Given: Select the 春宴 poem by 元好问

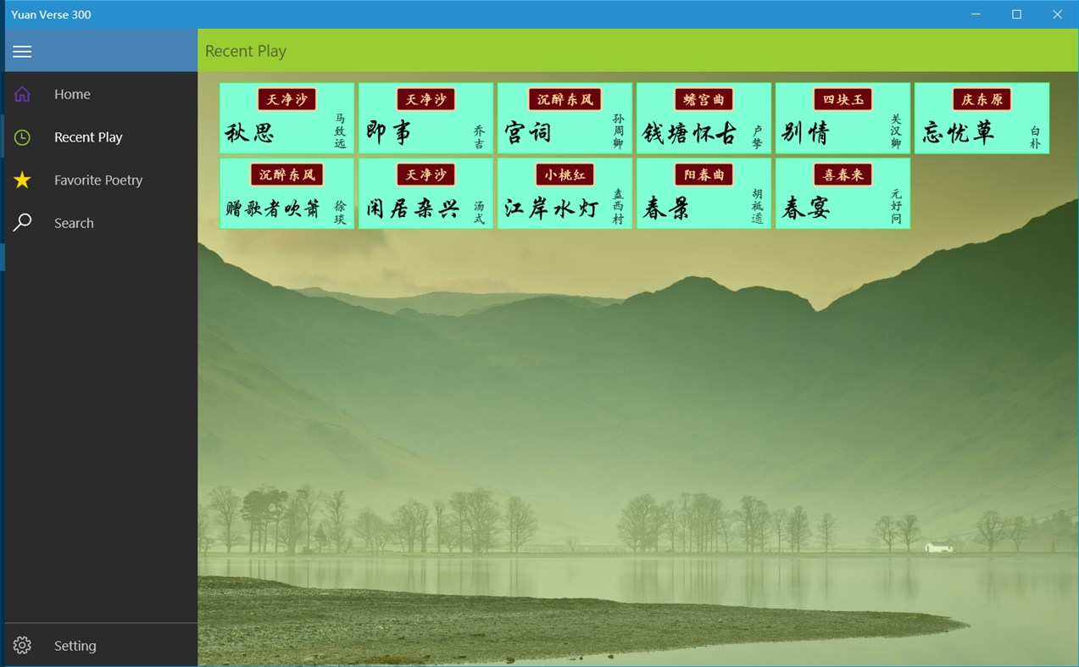Looking at the screenshot, I should click(843, 192).
